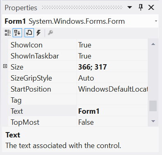Select the ShowIcon property row
Screen dimensions: 162x155
click(78, 44)
